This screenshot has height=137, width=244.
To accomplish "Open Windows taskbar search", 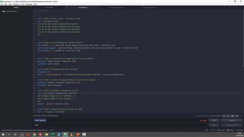I will point(9,134).
